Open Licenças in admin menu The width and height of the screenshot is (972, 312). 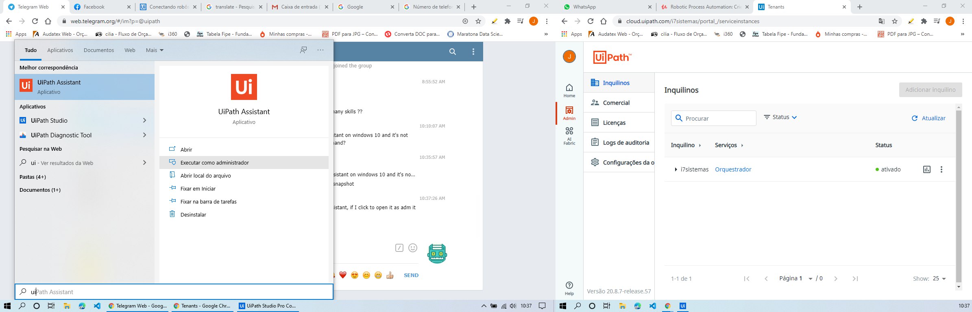[619, 123]
